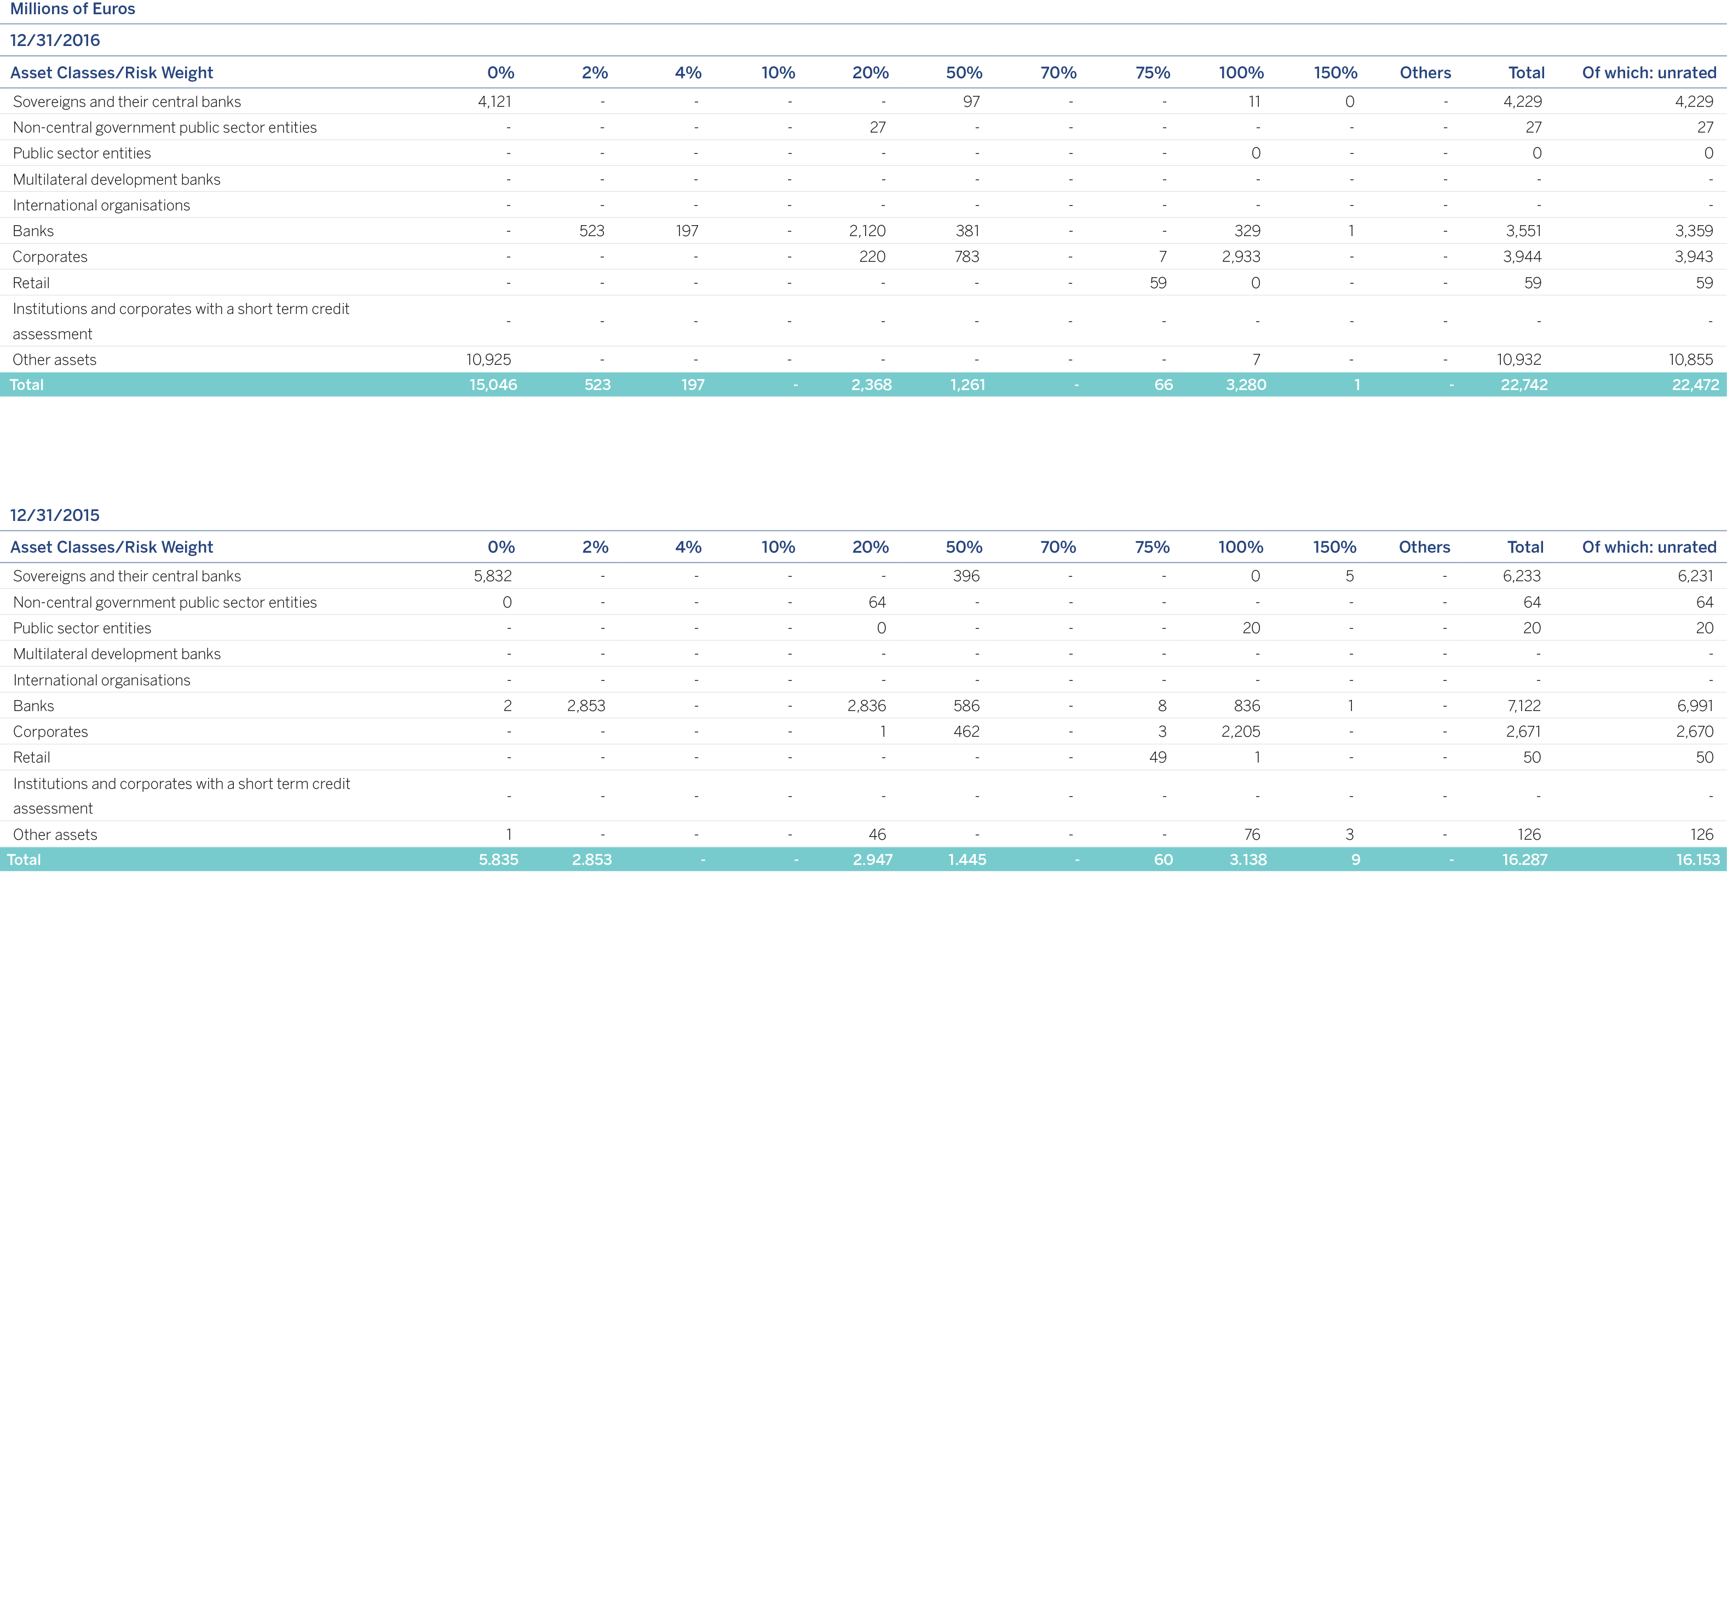1727x1599 pixels.
Task: Click "Others" column header in 2015 table
Action: click(x=1424, y=548)
